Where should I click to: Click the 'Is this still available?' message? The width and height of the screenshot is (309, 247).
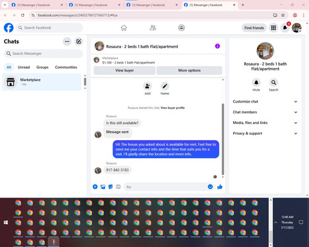click(x=122, y=123)
